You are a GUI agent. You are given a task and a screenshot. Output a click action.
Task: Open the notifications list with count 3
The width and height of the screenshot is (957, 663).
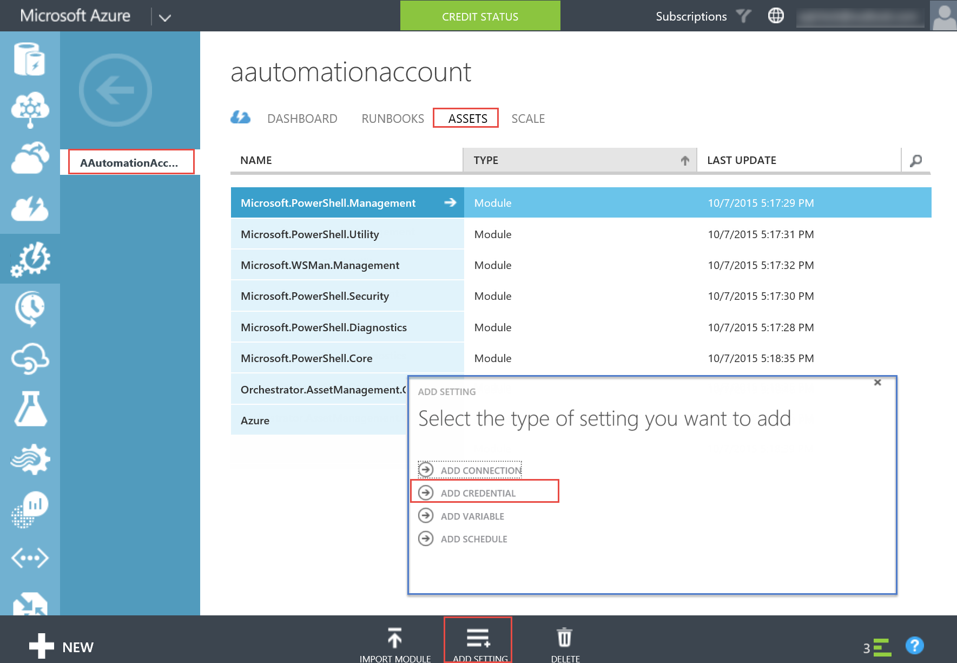pyautogui.click(x=877, y=647)
